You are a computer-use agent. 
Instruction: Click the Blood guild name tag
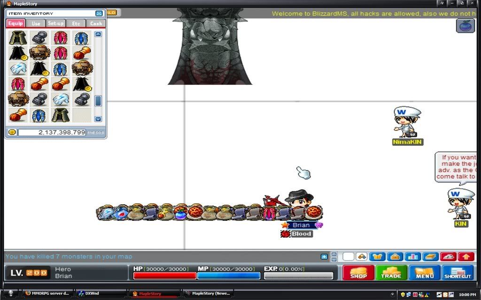[x=301, y=234]
